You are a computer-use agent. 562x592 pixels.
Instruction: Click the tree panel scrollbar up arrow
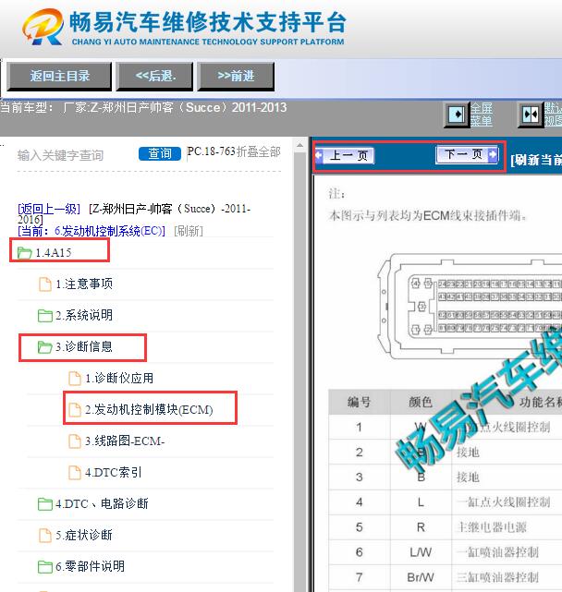[x=300, y=145]
